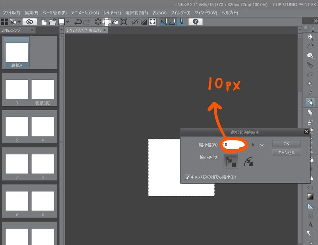Open the ファイル(F) menu
This screenshot has height=245, width=318.
pyautogui.click(x=12, y=13)
